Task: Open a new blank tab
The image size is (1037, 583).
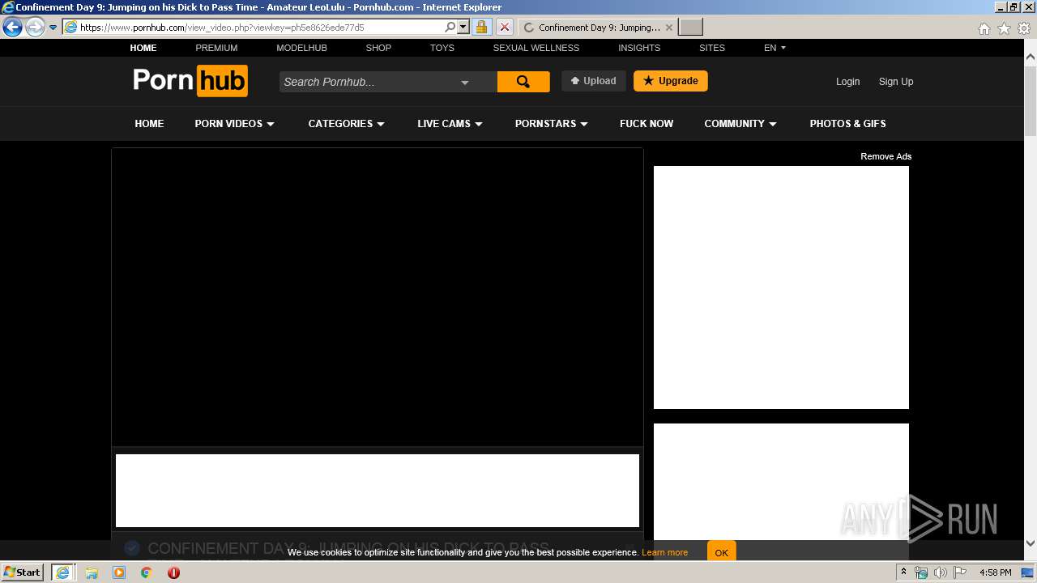Action: point(690,28)
